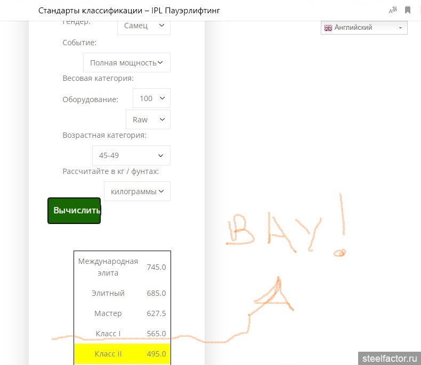Expand the equipment dropdown showing Raw
The image size is (421, 365).
pyautogui.click(x=148, y=120)
